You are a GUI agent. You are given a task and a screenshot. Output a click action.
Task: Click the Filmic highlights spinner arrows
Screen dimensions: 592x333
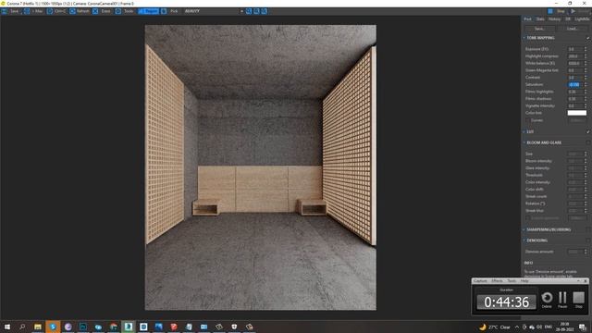click(586, 92)
